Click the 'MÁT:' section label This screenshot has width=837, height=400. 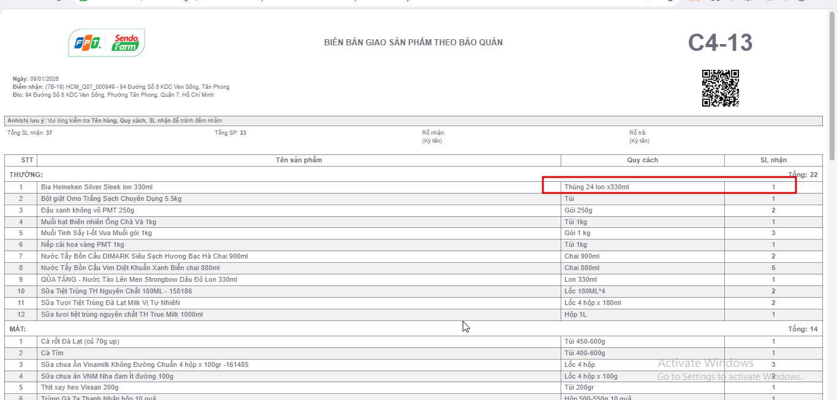pyautogui.click(x=18, y=329)
